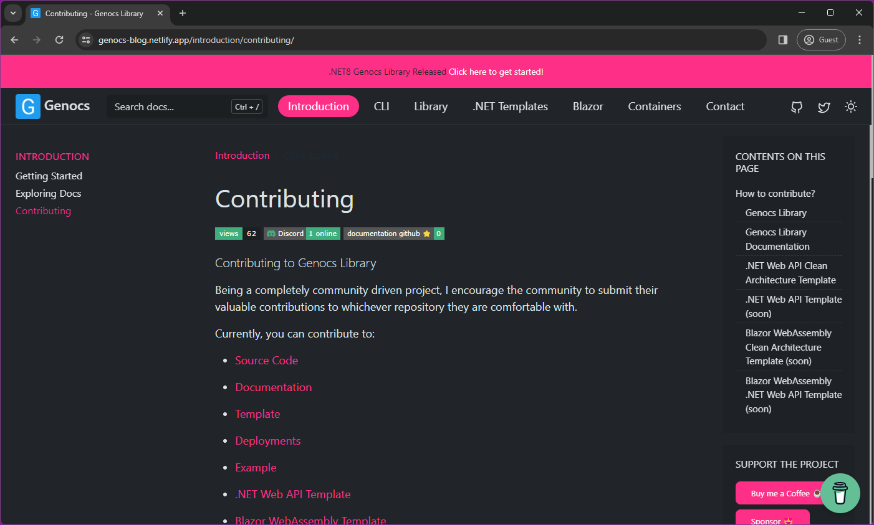This screenshot has height=525, width=874.
Task: Toggle light/dark theme sun icon
Action: (x=850, y=106)
